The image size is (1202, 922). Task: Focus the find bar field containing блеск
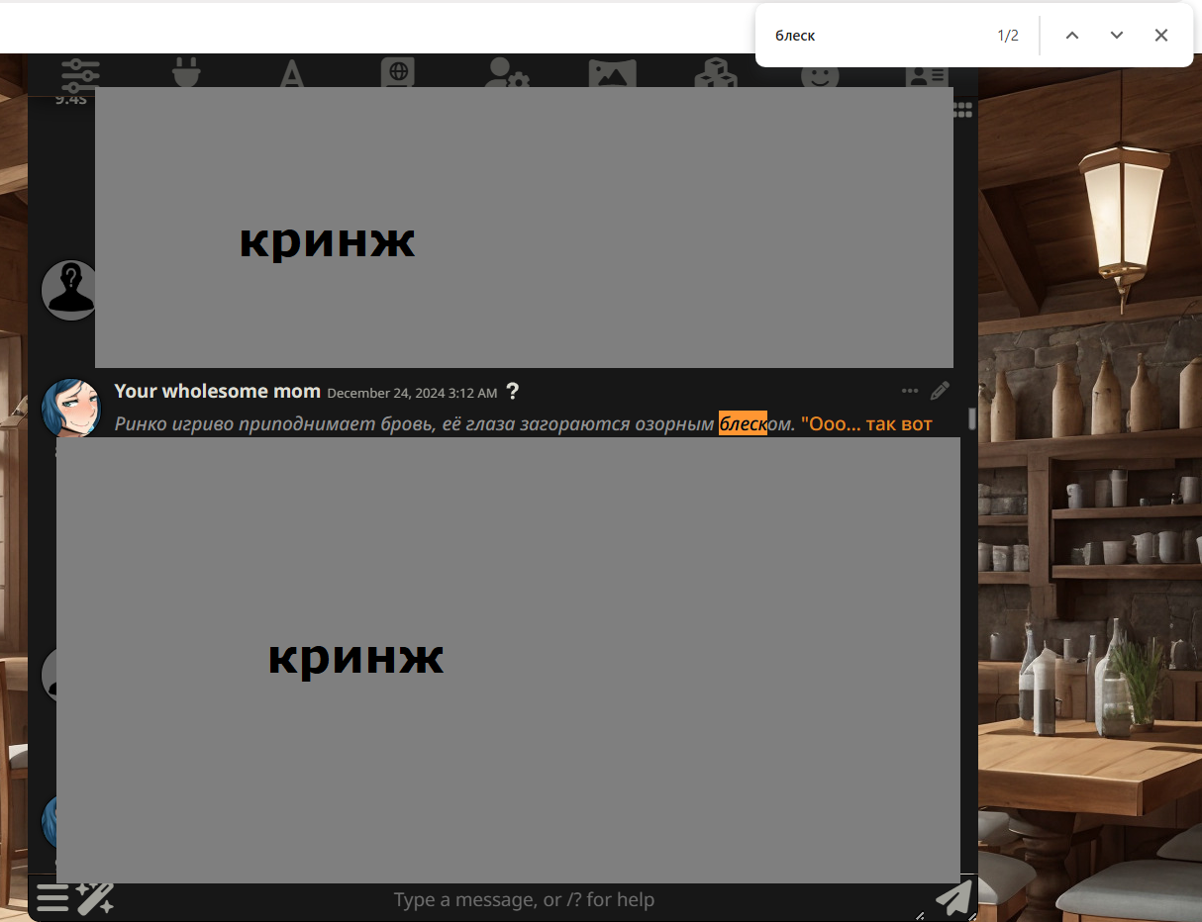[876, 36]
